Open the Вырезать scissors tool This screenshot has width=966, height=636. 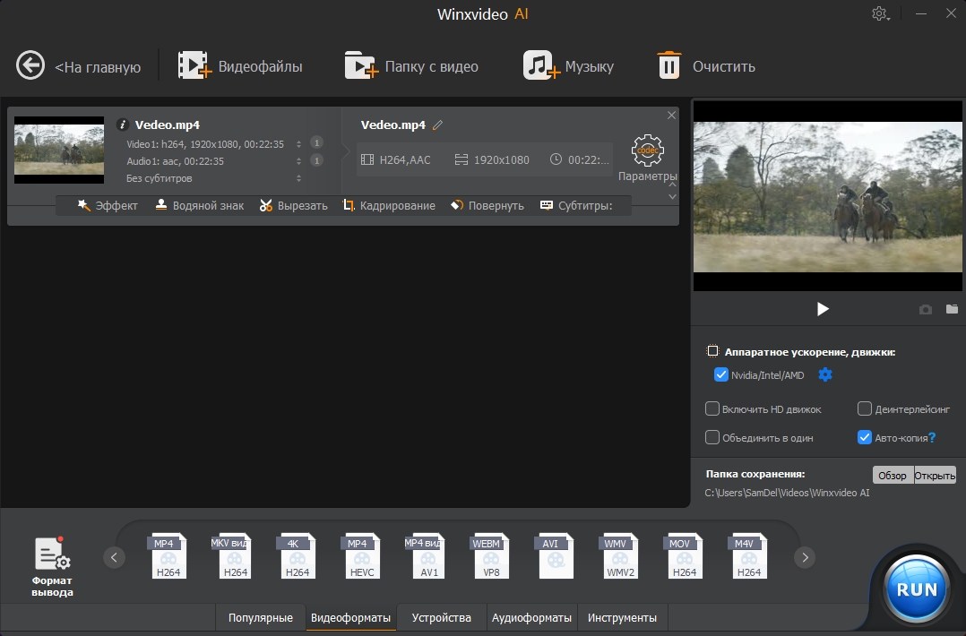click(265, 205)
